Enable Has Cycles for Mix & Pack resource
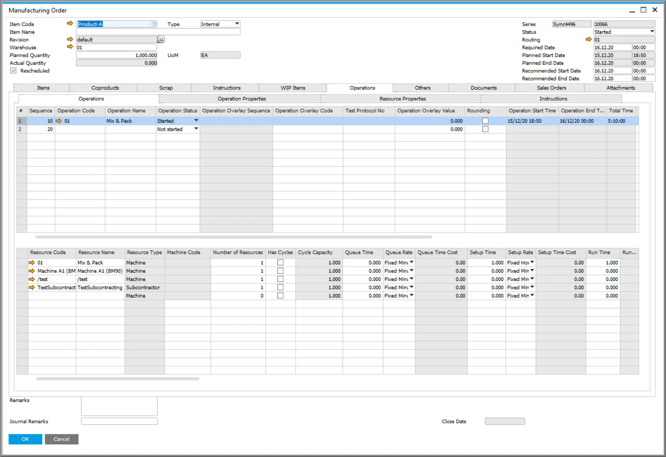Viewport: 666px width, 457px height. click(x=281, y=263)
